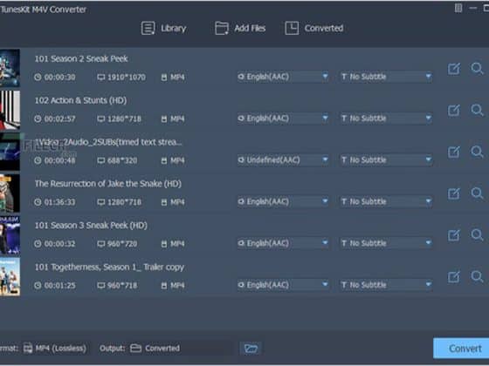Search icon for 101 Togetherness Trailer copy
The height and width of the screenshot is (366, 489).
pyautogui.click(x=477, y=277)
